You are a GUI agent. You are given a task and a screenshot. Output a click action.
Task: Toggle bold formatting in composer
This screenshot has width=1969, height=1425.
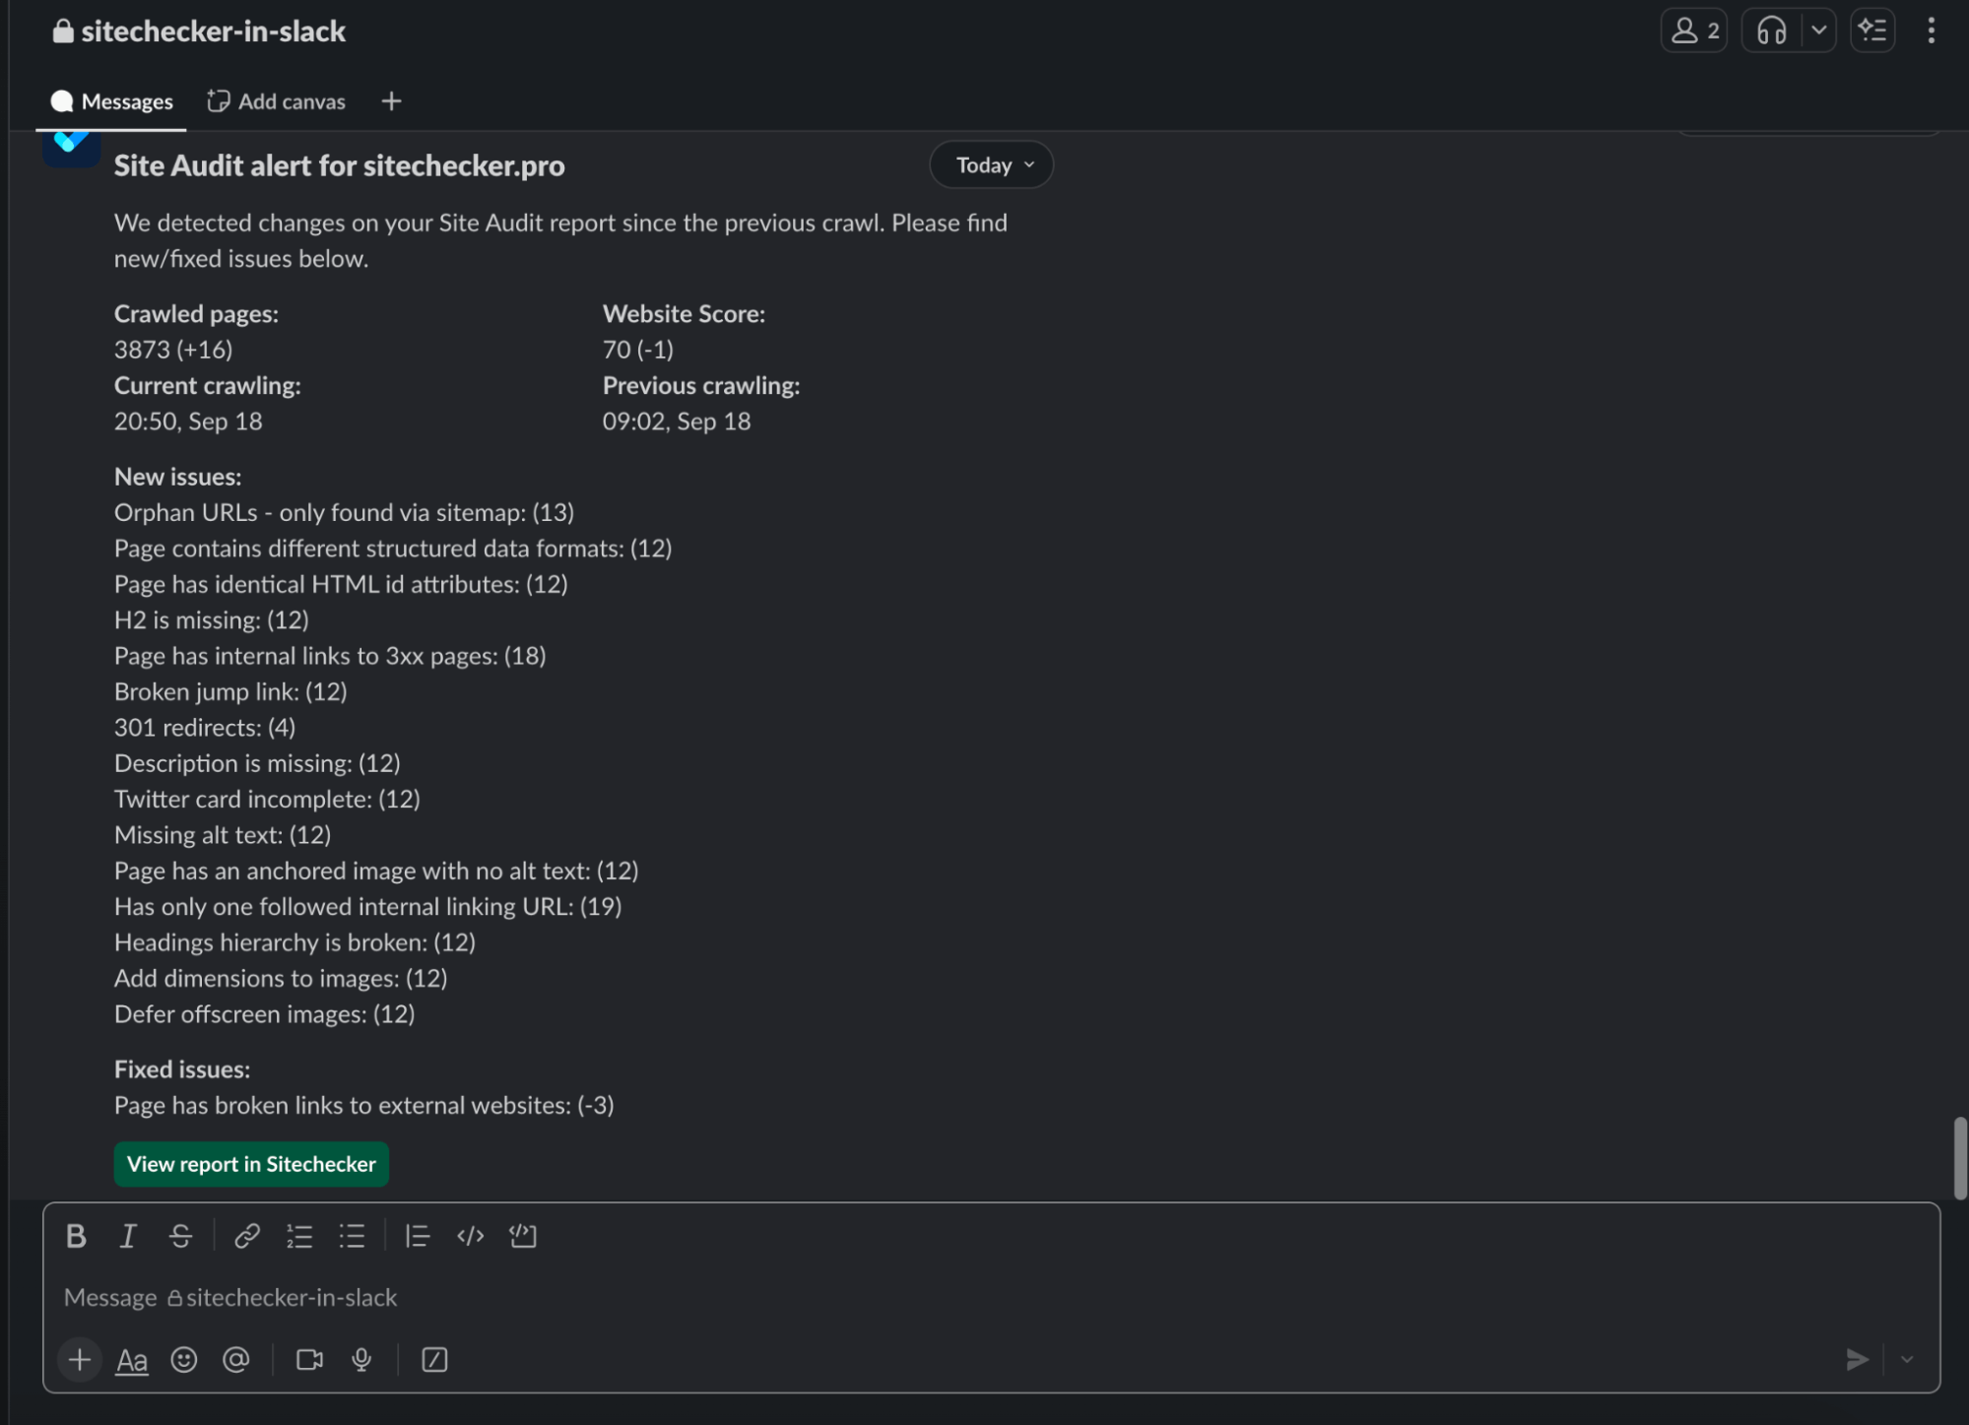click(x=76, y=1236)
